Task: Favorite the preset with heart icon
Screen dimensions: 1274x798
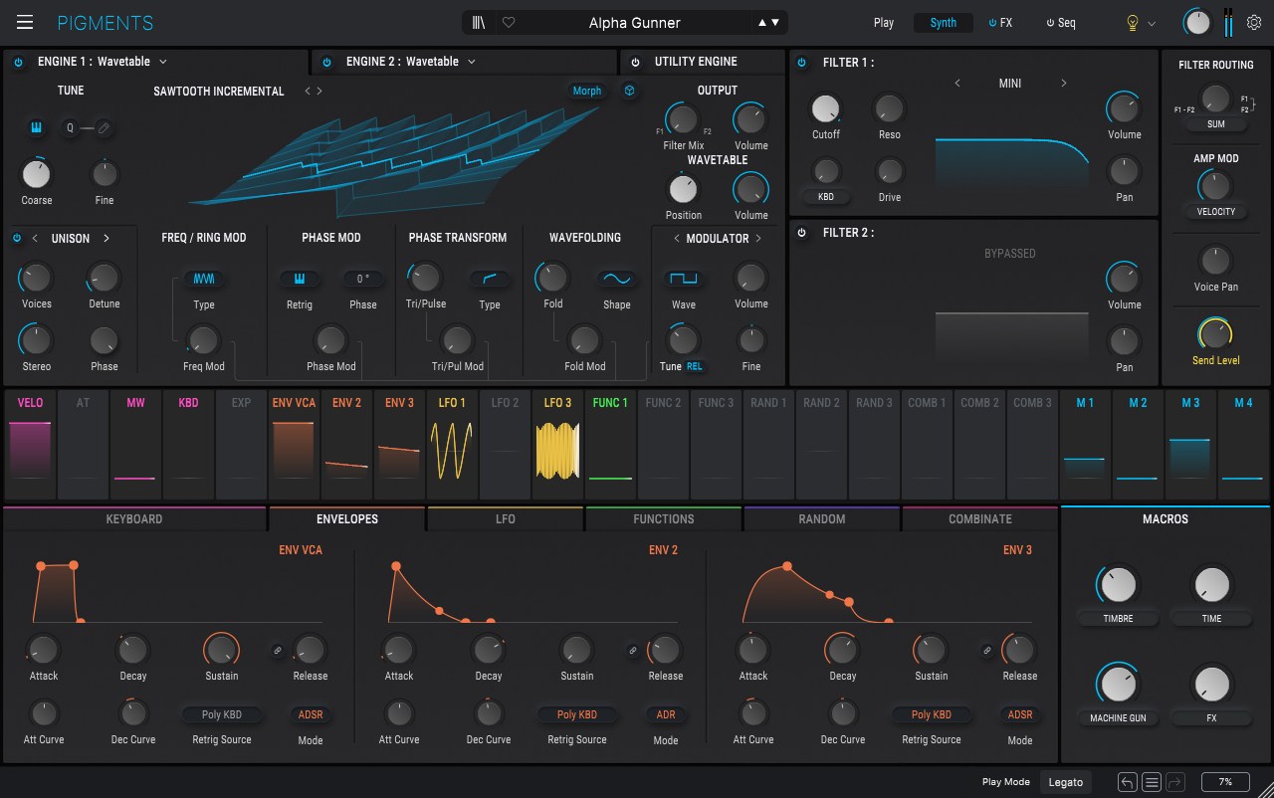Action: [x=508, y=22]
